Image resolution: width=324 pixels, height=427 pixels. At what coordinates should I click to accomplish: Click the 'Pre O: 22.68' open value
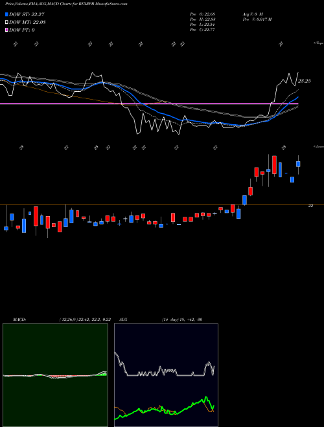(x=203, y=14)
